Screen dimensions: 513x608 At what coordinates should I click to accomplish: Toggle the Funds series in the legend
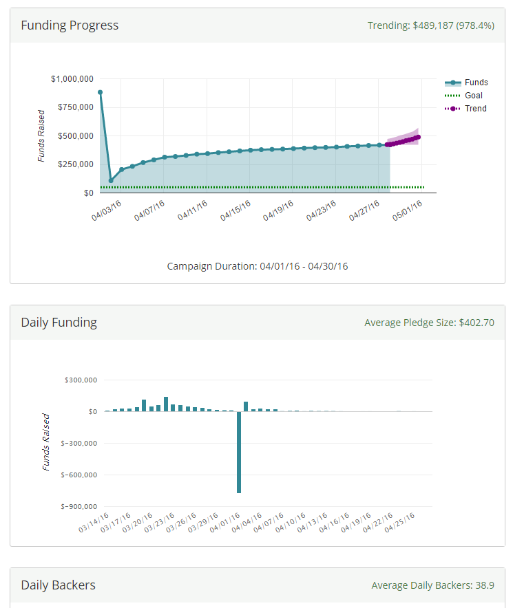pyautogui.click(x=476, y=83)
